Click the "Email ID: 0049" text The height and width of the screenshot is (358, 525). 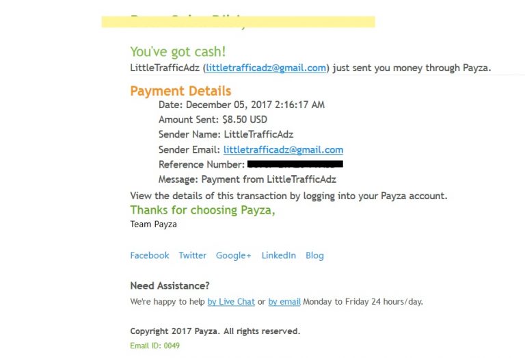(x=154, y=346)
